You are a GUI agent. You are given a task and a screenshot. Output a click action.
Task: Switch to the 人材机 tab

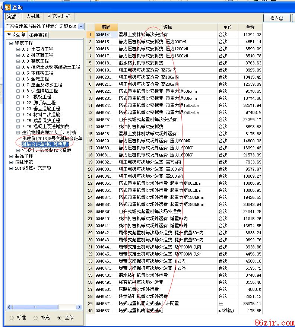tap(33, 17)
